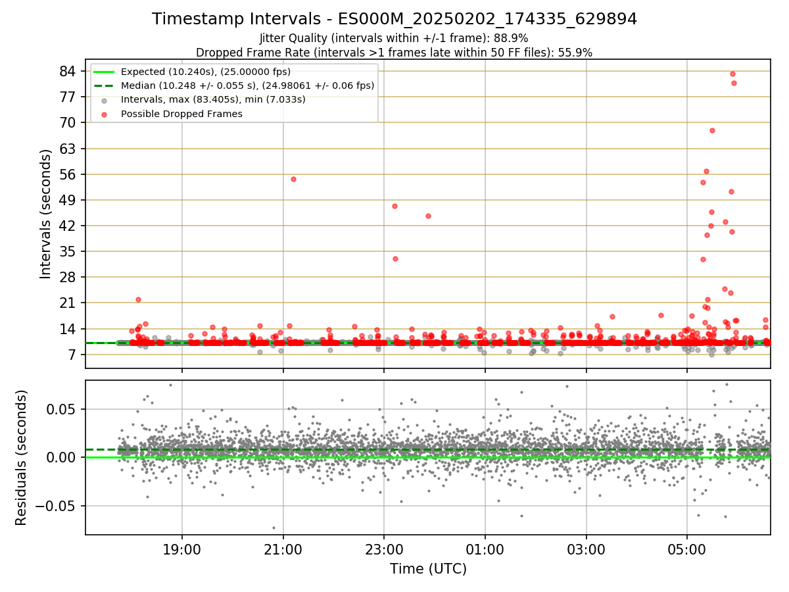Click the 'Intervals (seconds)' y-axis label

coord(46,214)
